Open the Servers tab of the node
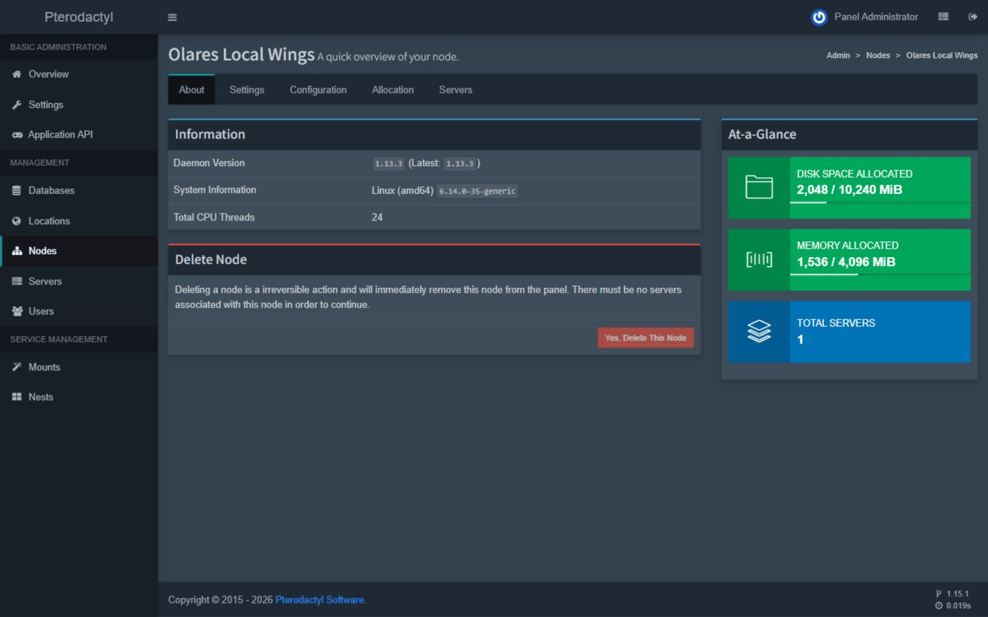This screenshot has width=988, height=617. [x=456, y=90]
